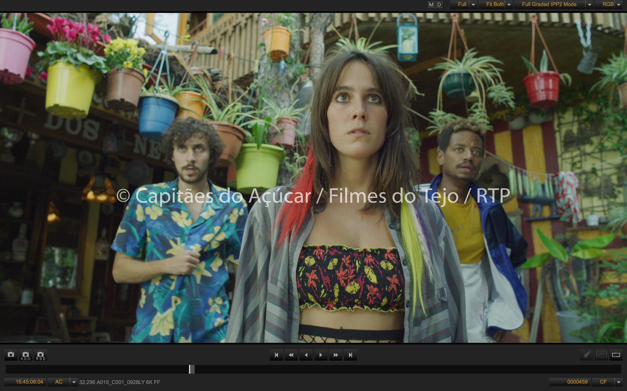Toggle the loop playback icon
627x391 pixels.
(x=616, y=355)
